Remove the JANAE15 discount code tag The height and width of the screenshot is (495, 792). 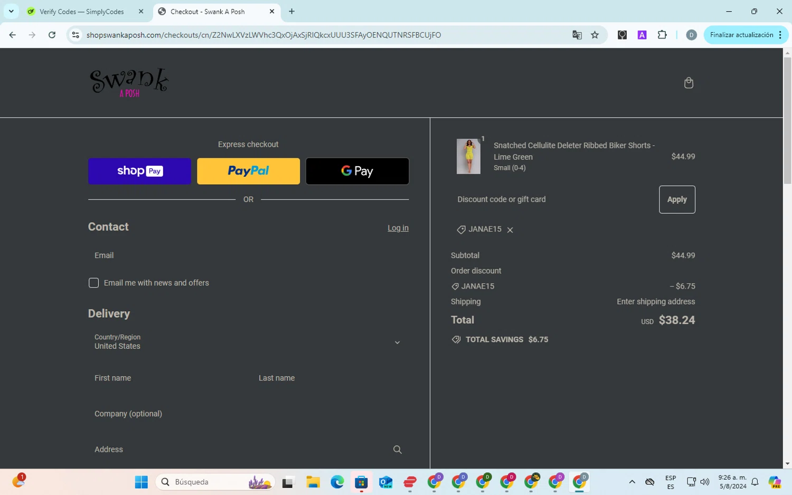click(x=510, y=230)
